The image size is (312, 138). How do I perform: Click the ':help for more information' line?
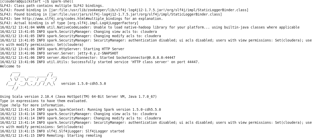33,105
